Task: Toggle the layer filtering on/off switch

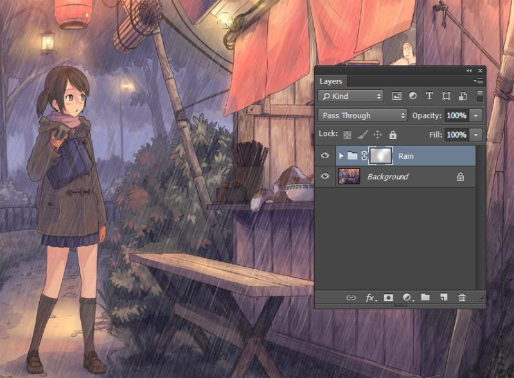Action: (479, 96)
